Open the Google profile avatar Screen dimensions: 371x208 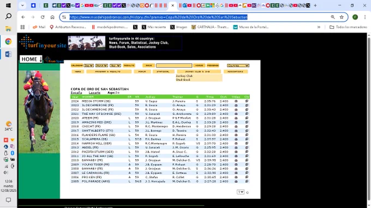[x=355, y=17]
